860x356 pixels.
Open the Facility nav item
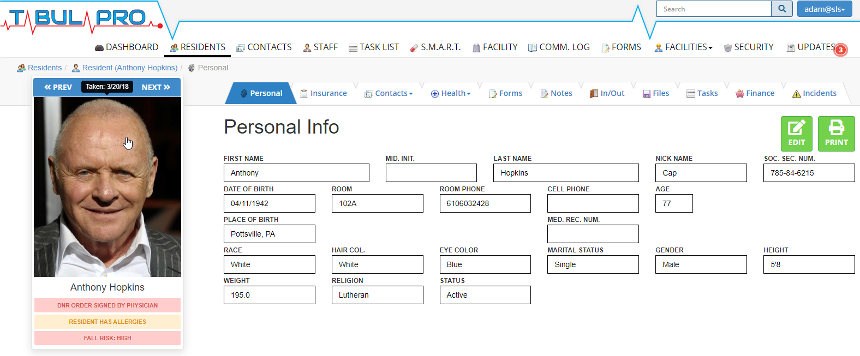pyautogui.click(x=495, y=47)
